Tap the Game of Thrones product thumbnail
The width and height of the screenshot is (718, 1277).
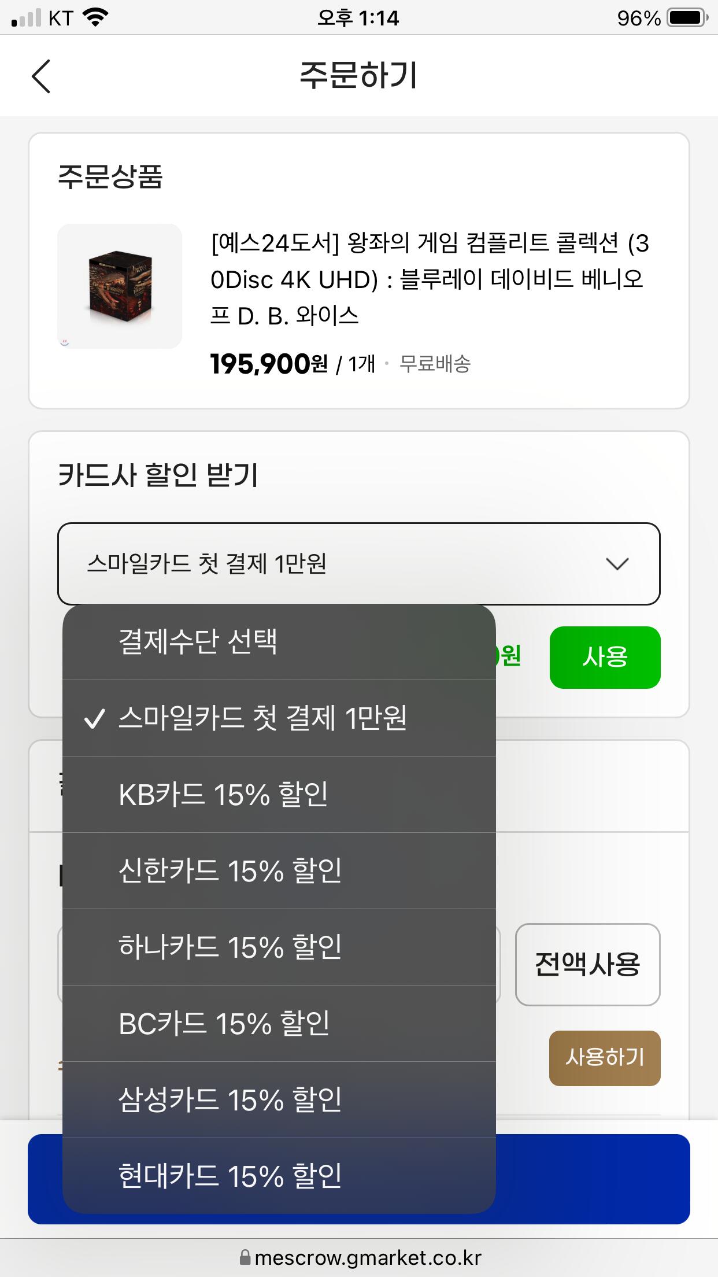click(x=120, y=286)
